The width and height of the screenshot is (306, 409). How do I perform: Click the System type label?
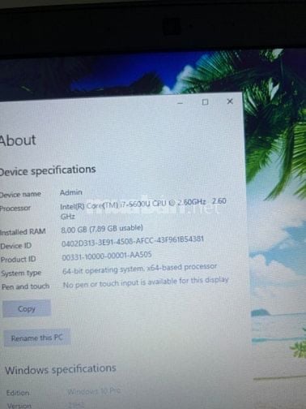[x=21, y=273]
